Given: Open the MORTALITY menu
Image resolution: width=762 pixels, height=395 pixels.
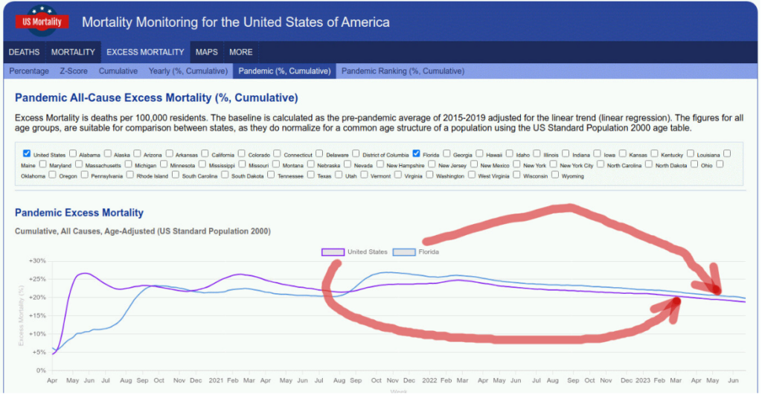Looking at the screenshot, I should [73, 52].
